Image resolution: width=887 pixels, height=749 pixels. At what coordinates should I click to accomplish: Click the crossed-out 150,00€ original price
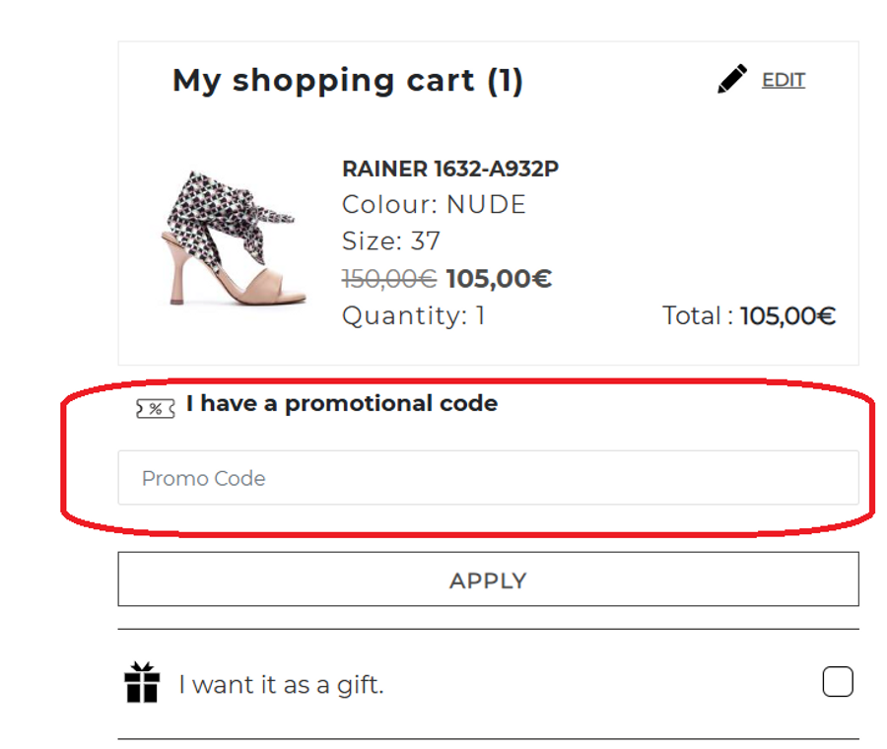pyautogui.click(x=389, y=279)
